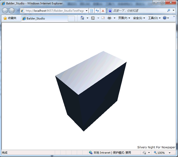The image size is (178, 157).
Task: Open the 页面(P) menu
Action: (x=124, y=18)
